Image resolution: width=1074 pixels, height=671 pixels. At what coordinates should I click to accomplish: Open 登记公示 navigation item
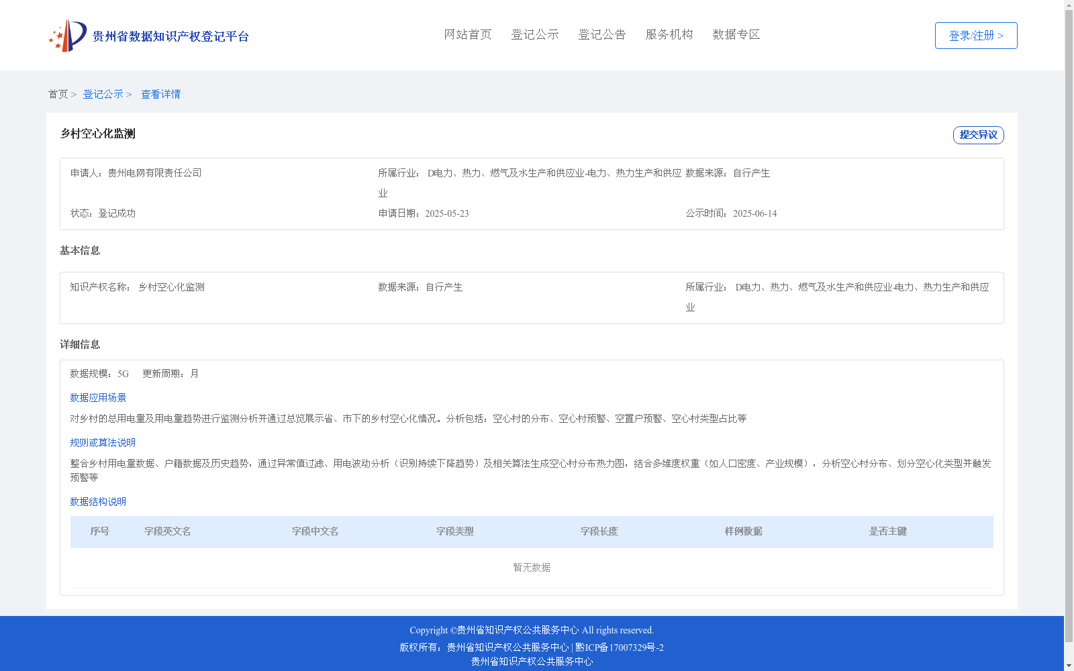(535, 35)
